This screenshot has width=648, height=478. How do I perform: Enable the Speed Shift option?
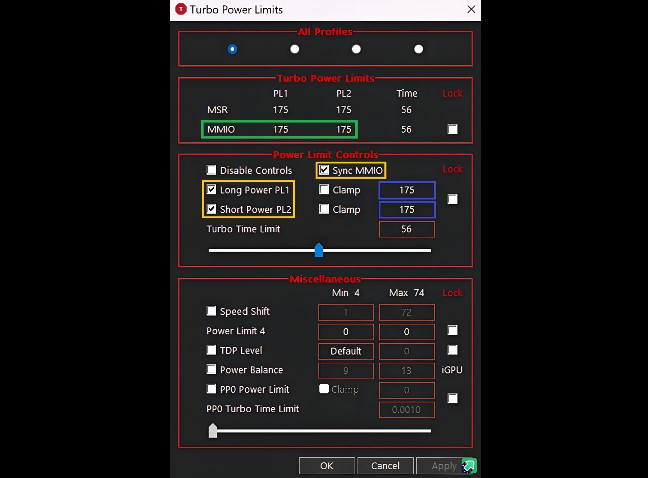pyautogui.click(x=211, y=311)
